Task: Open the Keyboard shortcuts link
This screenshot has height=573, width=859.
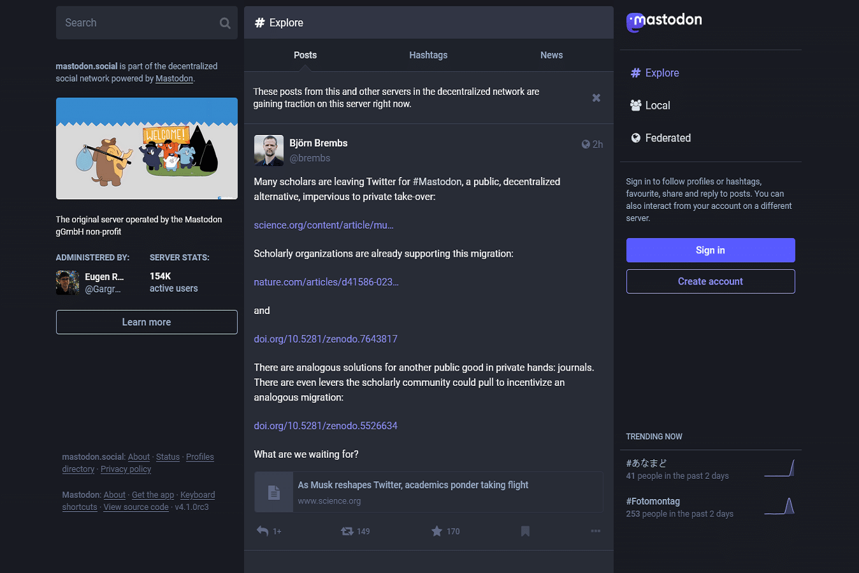Action: (x=138, y=501)
